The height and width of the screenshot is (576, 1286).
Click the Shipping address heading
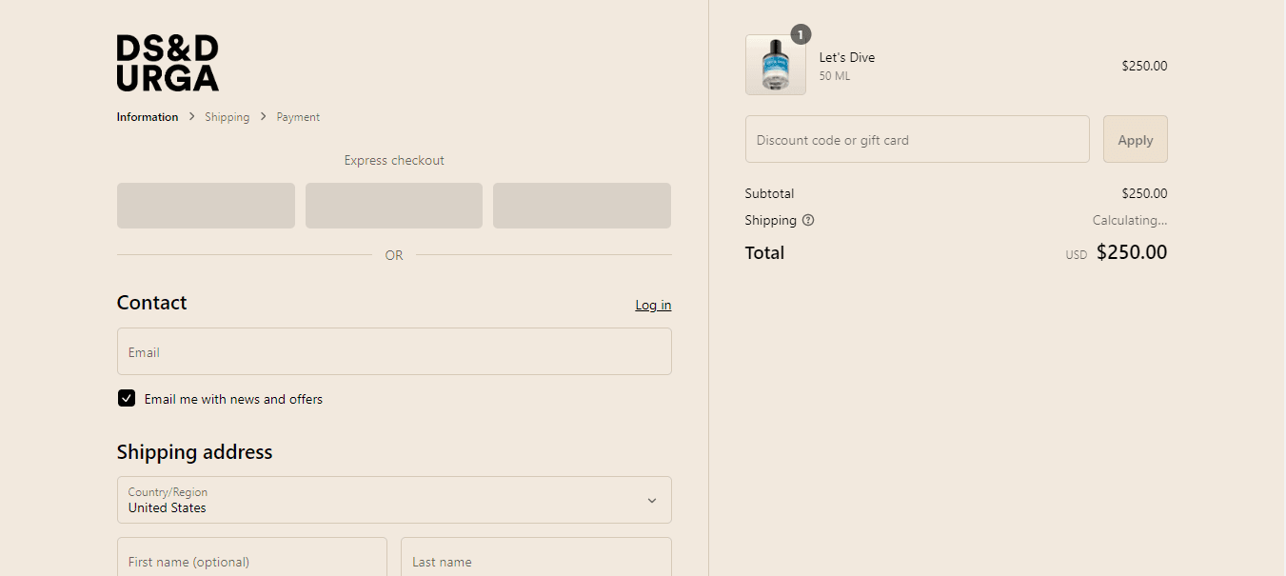[x=195, y=452]
